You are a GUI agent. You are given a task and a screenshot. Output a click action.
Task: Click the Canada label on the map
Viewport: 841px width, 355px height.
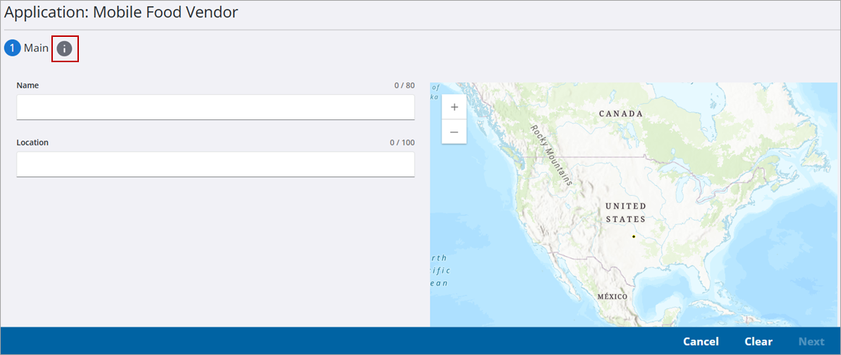[x=620, y=114]
